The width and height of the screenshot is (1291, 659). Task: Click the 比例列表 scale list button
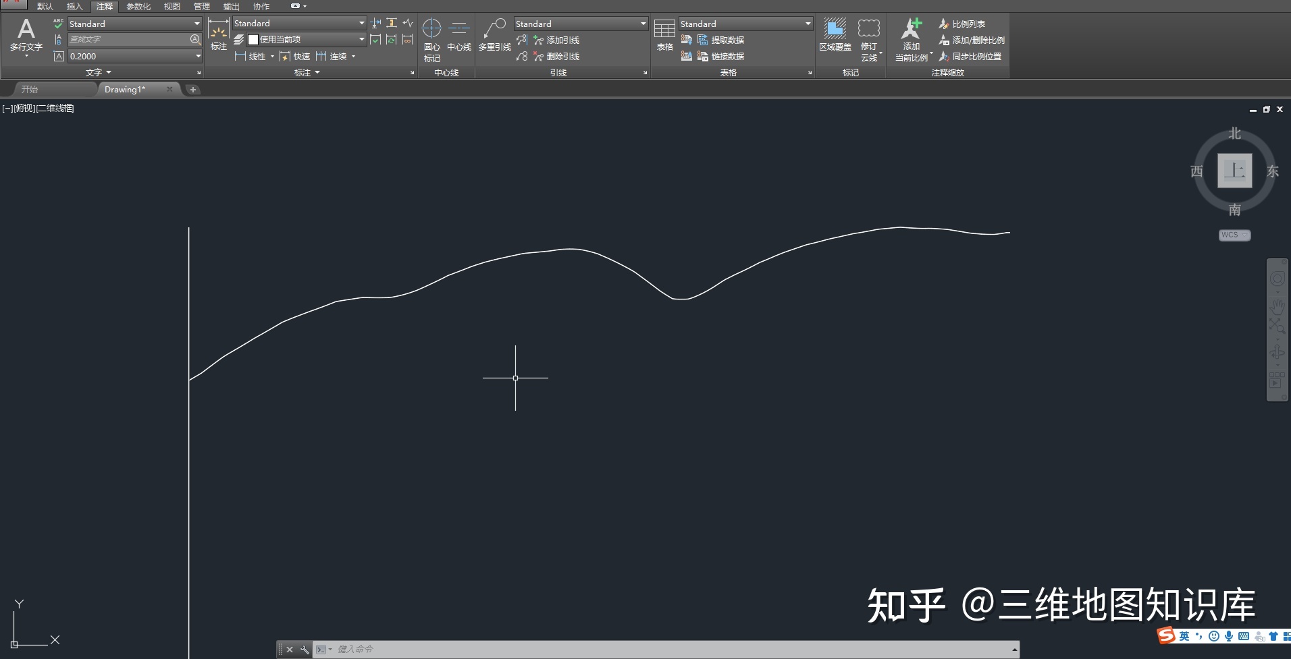962,24
